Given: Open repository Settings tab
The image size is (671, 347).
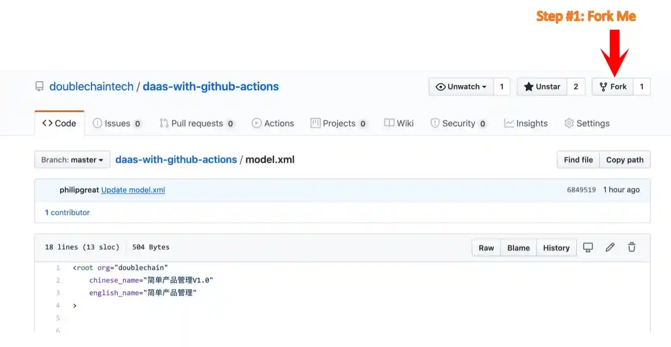Looking at the screenshot, I should [x=587, y=123].
